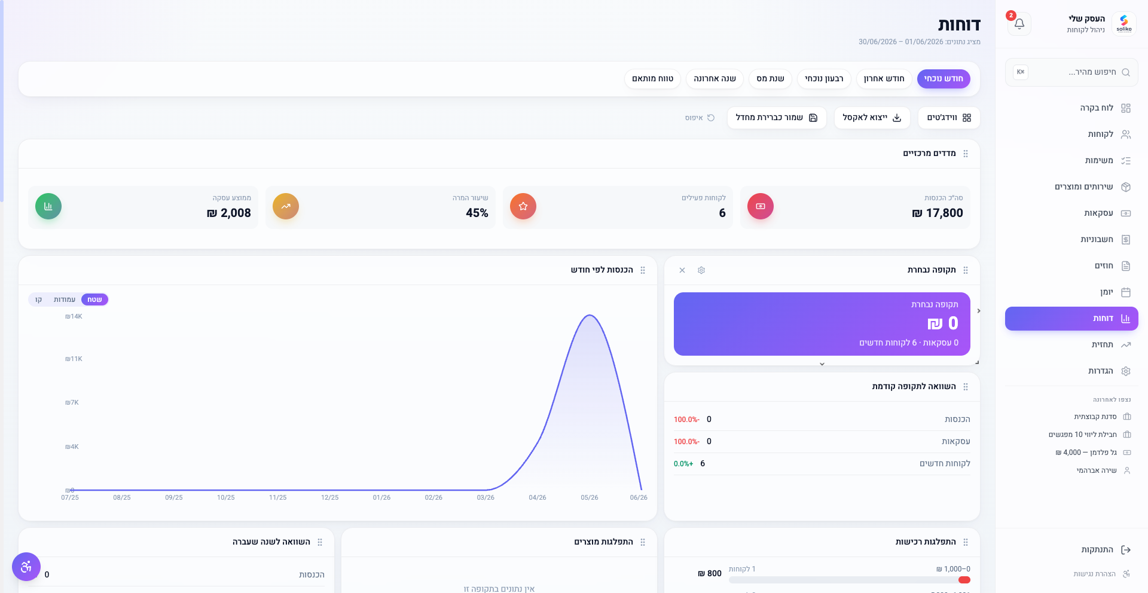Click שמור כברירת מחדל button
Viewport: 1148px width, 593px height.
point(777,118)
